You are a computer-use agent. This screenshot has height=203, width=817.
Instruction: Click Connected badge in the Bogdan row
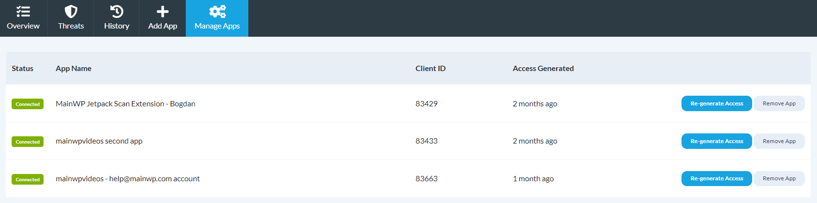(x=28, y=104)
